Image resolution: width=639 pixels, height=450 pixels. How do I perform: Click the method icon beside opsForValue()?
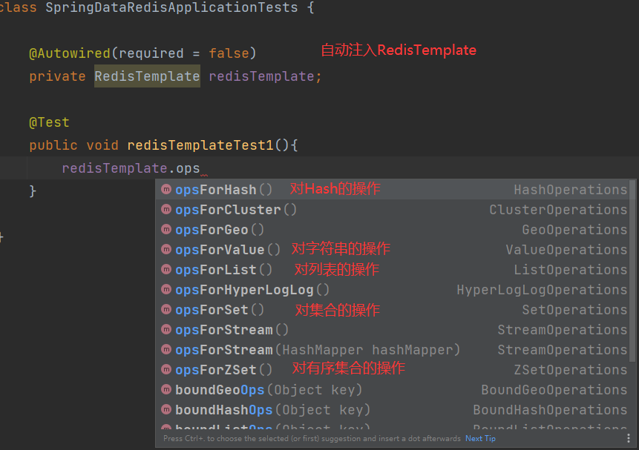point(166,249)
